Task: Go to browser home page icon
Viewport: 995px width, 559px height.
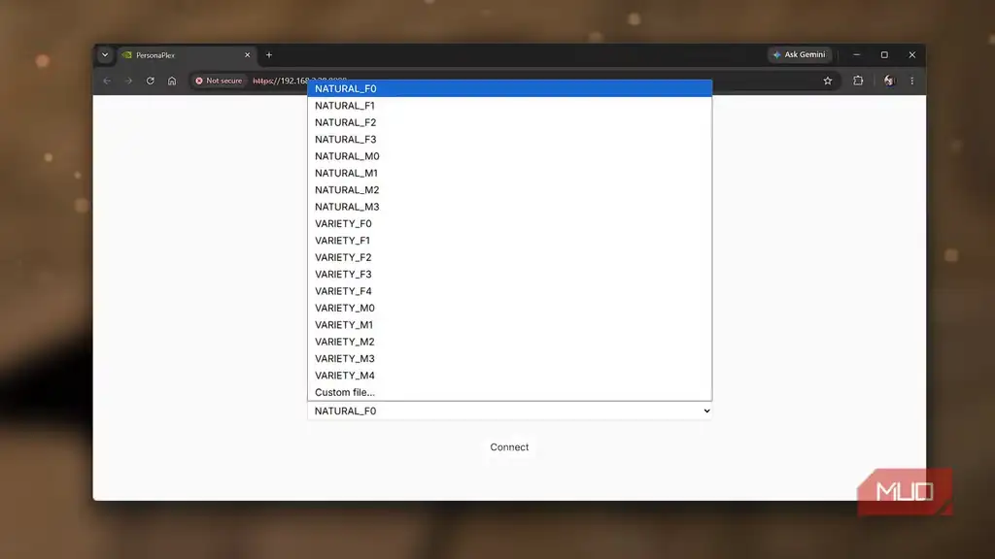Action: (172, 81)
